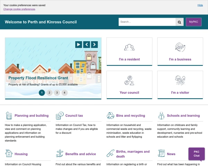Play the carousel slideshow

[x=79, y=45]
